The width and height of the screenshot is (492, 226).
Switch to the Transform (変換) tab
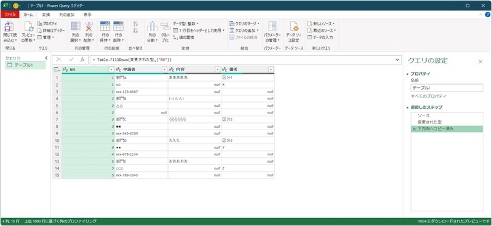[46, 14]
